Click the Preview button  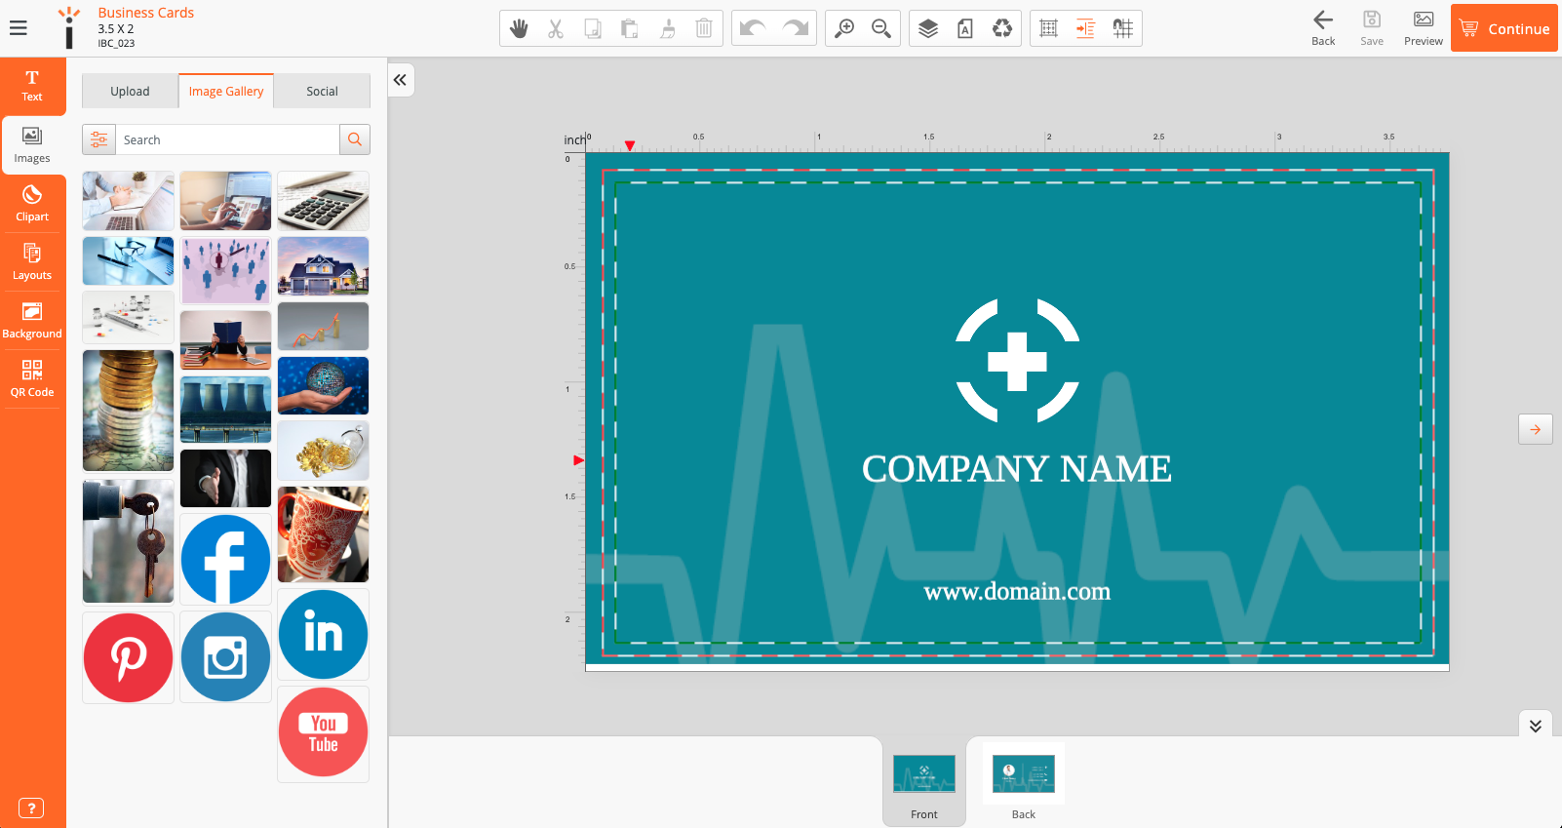tap(1423, 28)
